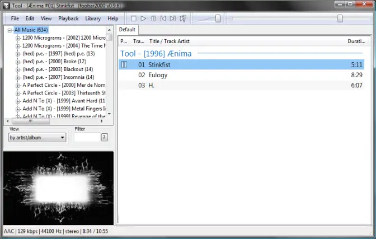Screen dimensions: 376x239
Task: Click the status bar 129 kbps entry
Action: tap(27, 231)
